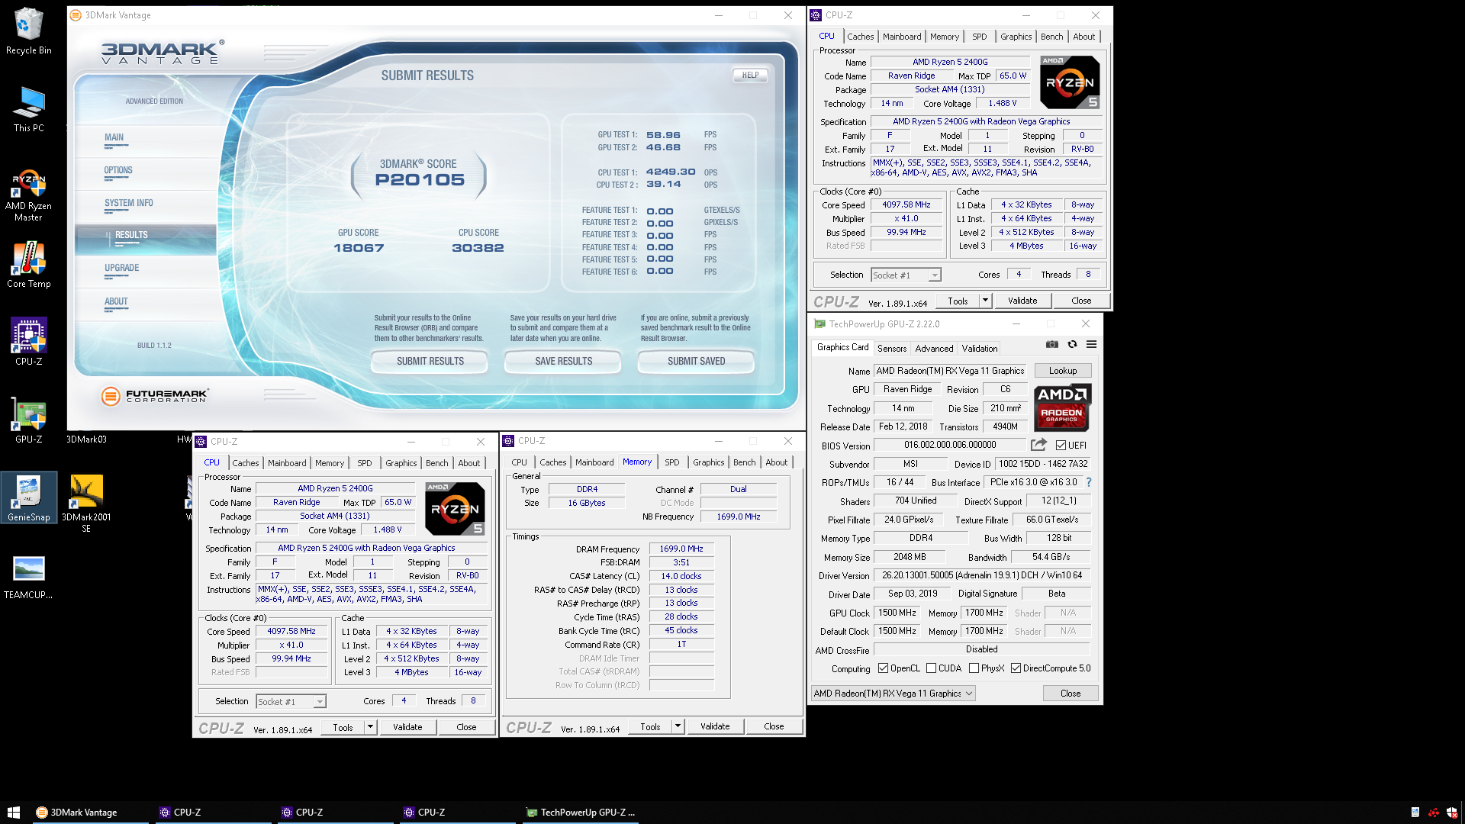Launch AMD Ryzen Master shortcut
This screenshot has height=824, width=1465.
28,195
